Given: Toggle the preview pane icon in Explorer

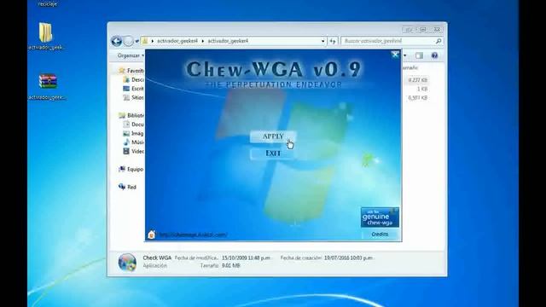Looking at the screenshot, I should pos(419,55).
